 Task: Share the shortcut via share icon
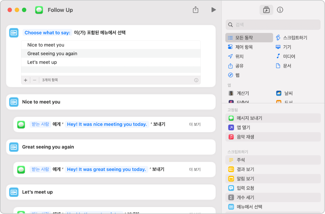(x=195, y=9)
